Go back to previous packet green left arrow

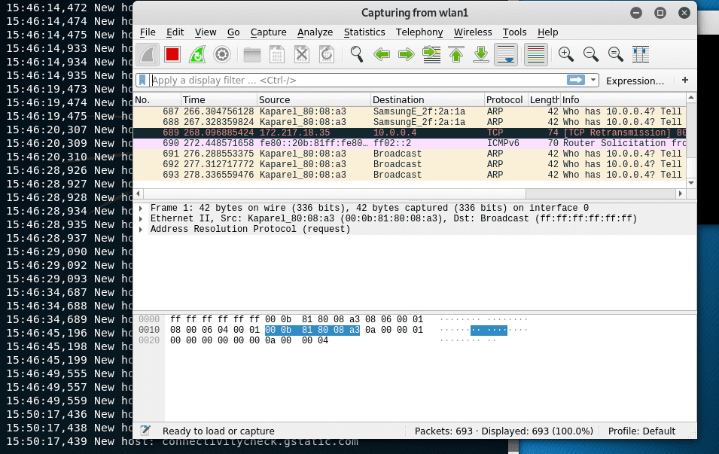point(382,54)
